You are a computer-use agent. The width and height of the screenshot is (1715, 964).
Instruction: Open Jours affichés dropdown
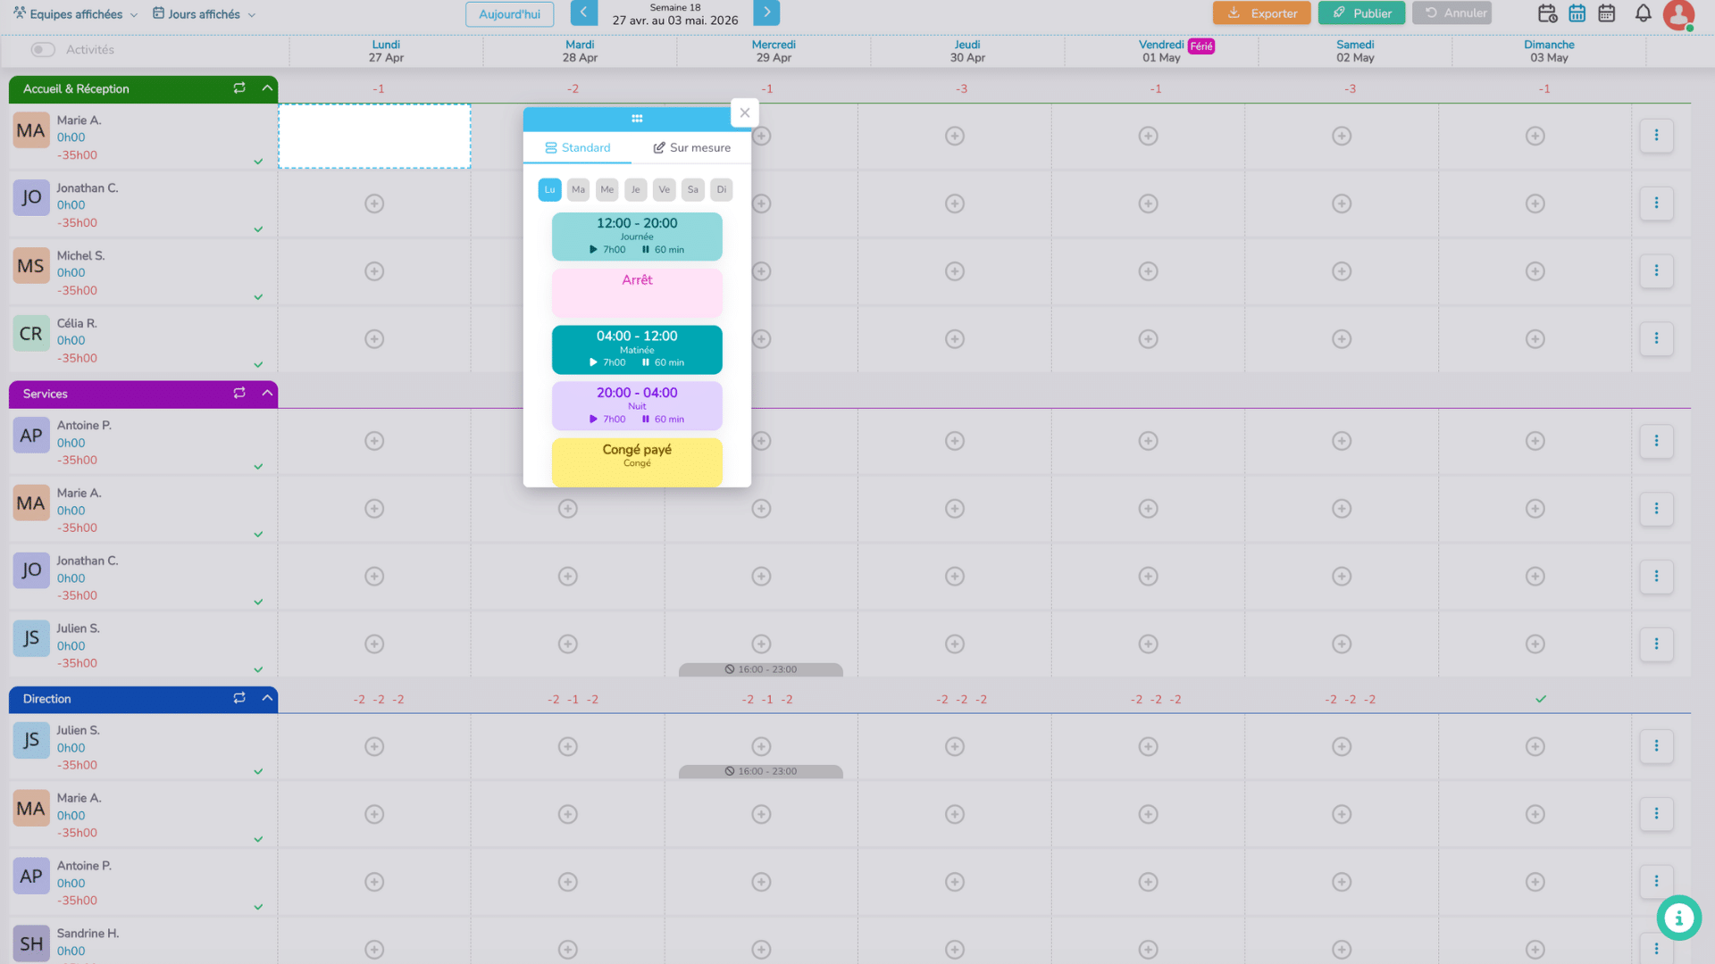point(204,14)
